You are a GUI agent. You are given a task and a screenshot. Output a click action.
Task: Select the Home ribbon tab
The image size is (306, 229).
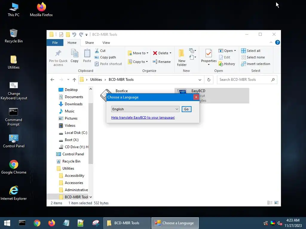pyautogui.click(x=72, y=43)
